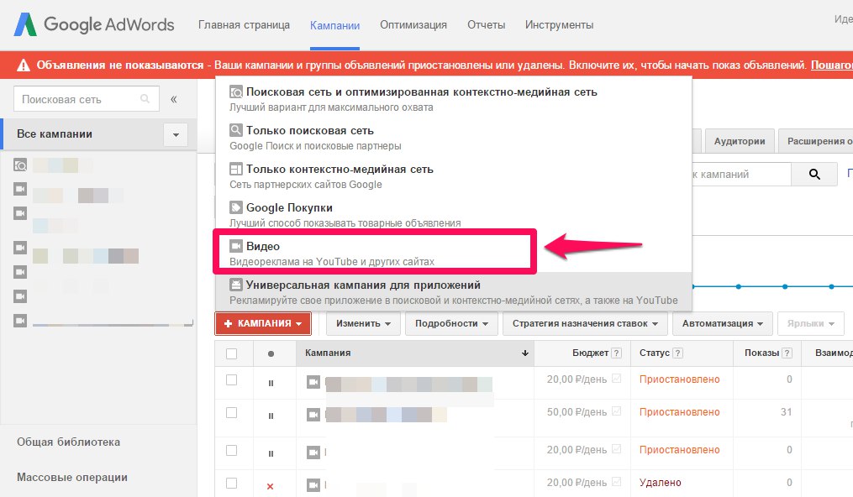Screen dimensions: 853x497
Task: Sort by the Статус column header
Action: 655,353
